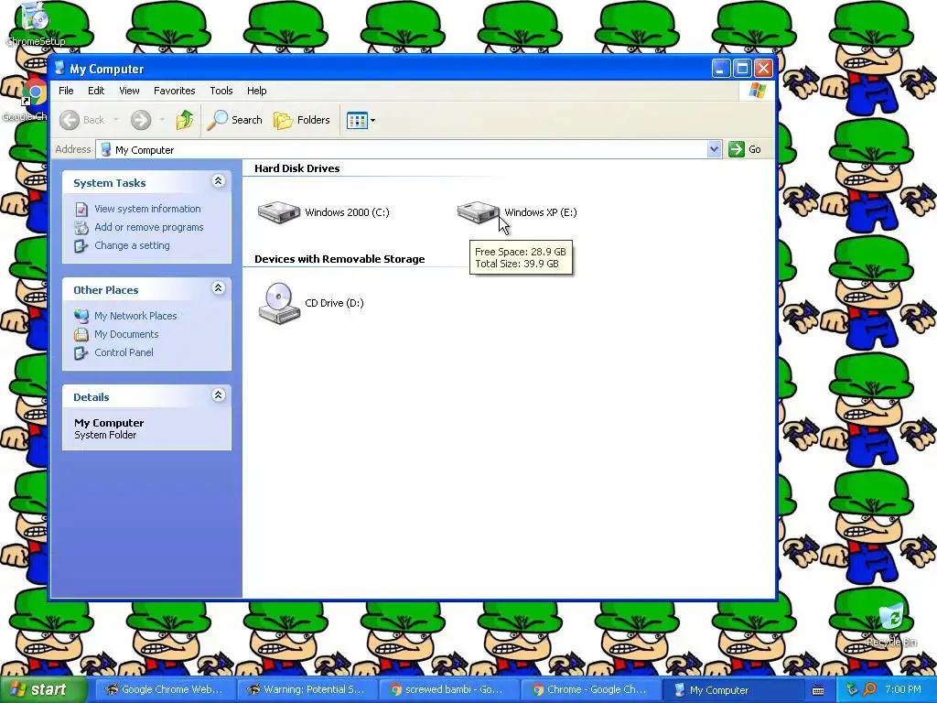Open the Favorites menu
Image resolution: width=937 pixels, height=703 pixels.
(175, 91)
